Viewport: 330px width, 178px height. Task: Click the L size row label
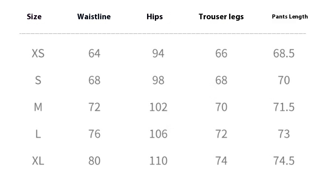[x=38, y=134]
